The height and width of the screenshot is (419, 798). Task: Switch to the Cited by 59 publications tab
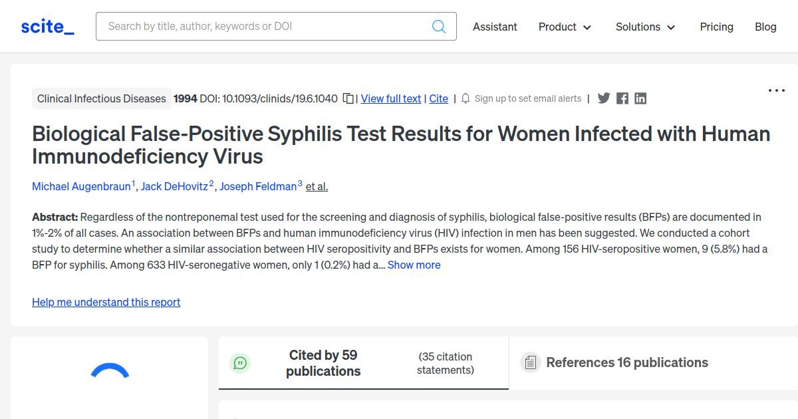(x=323, y=363)
